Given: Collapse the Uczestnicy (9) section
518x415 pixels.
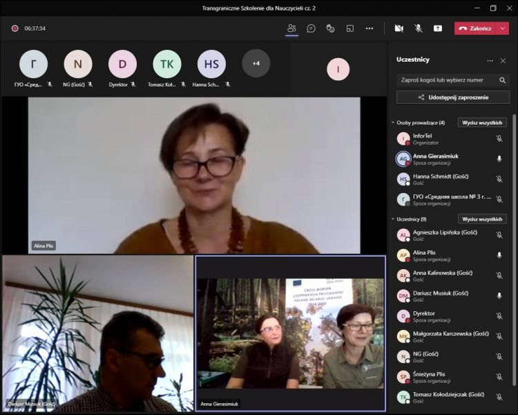Looking at the screenshot, I should pos(393,219).
